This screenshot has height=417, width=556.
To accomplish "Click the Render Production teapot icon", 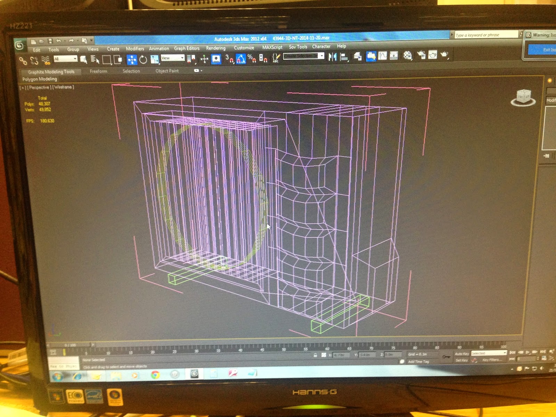I will tap(444, 55).
